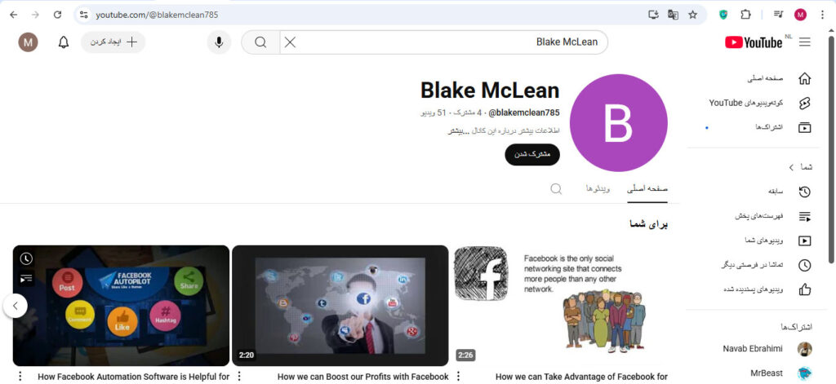Open Chrome three-dot menu
836x384 pixels.
tap(822, 15)
